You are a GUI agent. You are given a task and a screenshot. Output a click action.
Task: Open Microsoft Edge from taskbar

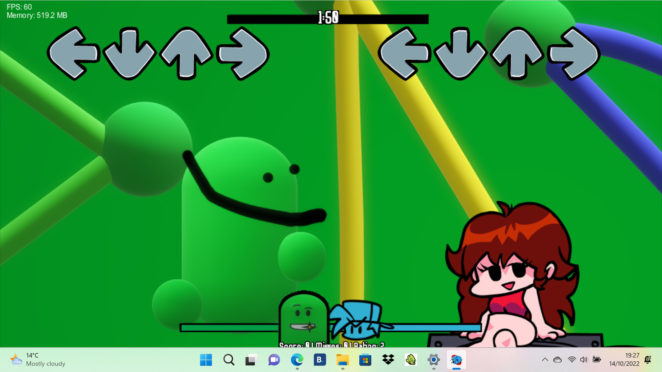click(x=297, y=360)
